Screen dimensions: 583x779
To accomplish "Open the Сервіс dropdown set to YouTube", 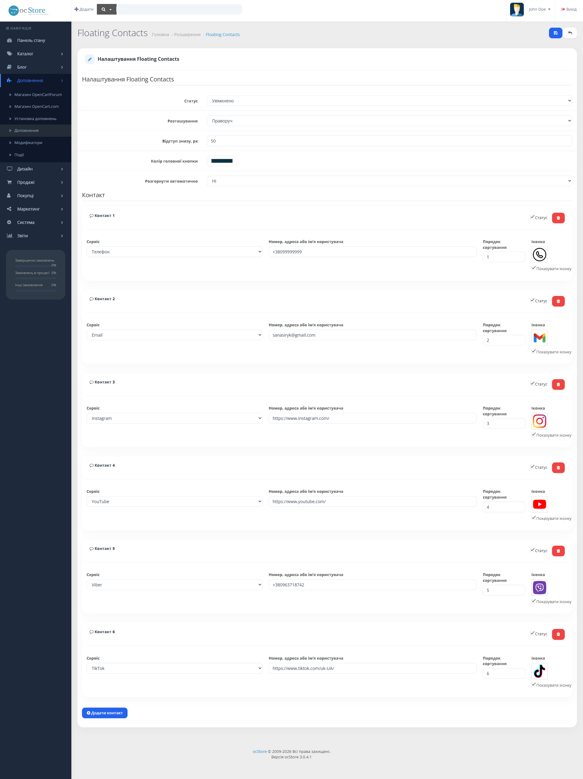I will [x=174, y=502].
